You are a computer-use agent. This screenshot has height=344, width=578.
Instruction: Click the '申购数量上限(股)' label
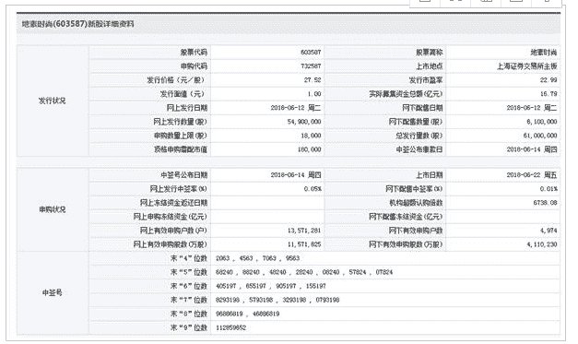point(181,136)
